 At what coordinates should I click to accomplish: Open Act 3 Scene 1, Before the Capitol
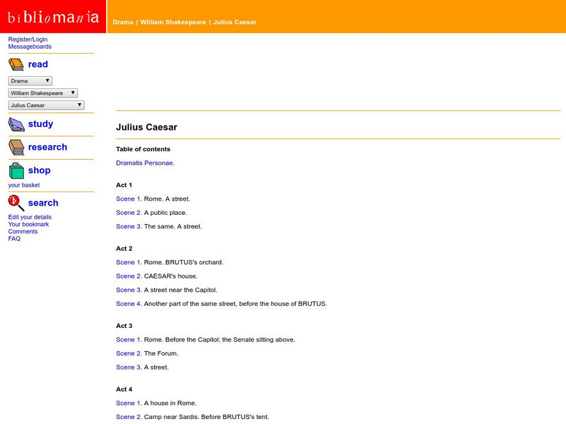pyautogui.click(x=129, y=340)
